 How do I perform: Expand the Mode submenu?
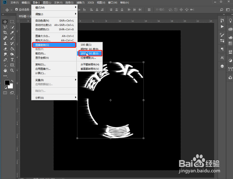(54, 7)
